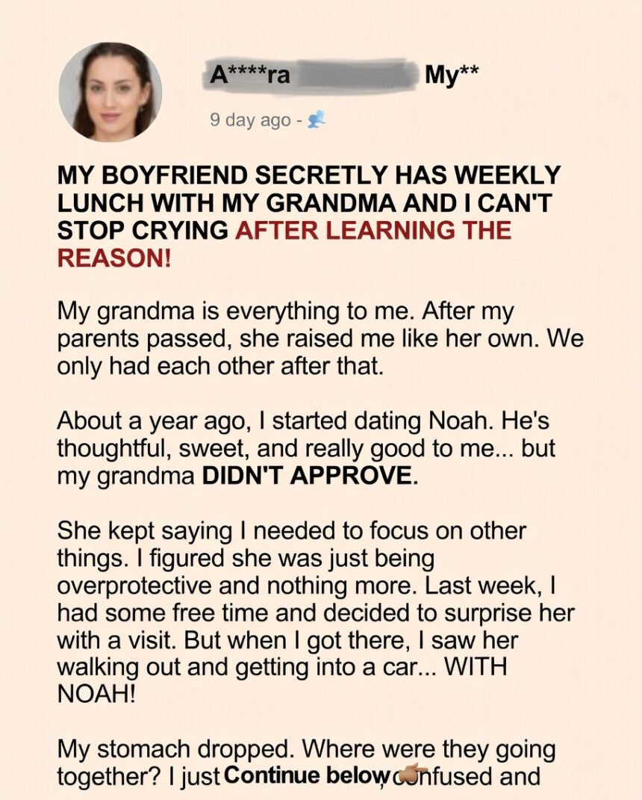This screenshot has height=800, width=642.
Task: Open the "9 day ago" timestamp
Action: [250, 120]
